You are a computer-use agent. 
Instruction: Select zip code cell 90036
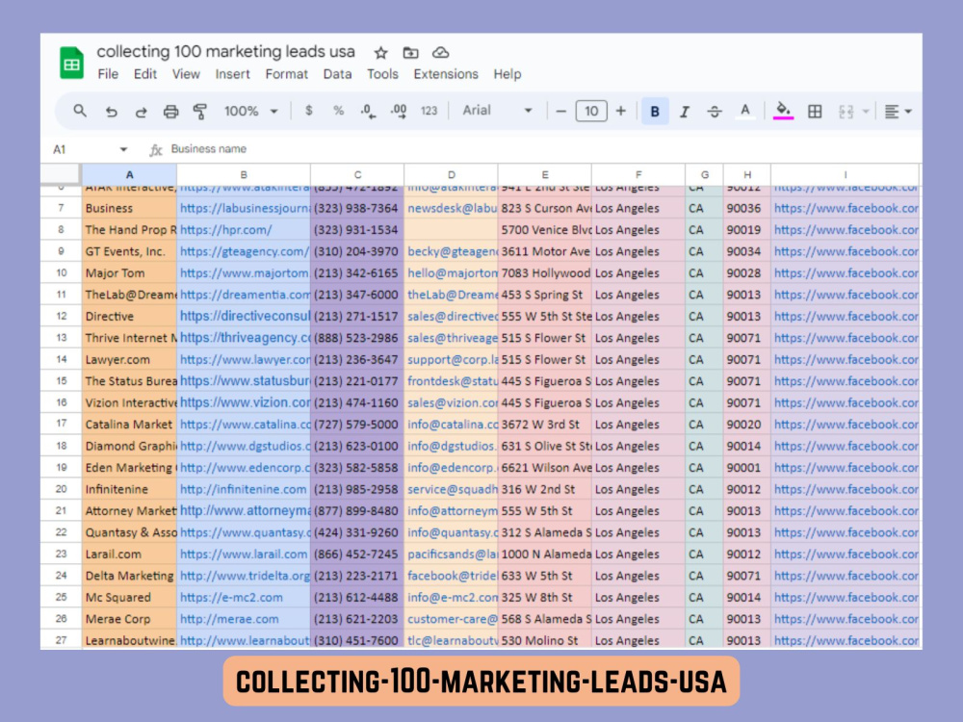coord(747,208)
